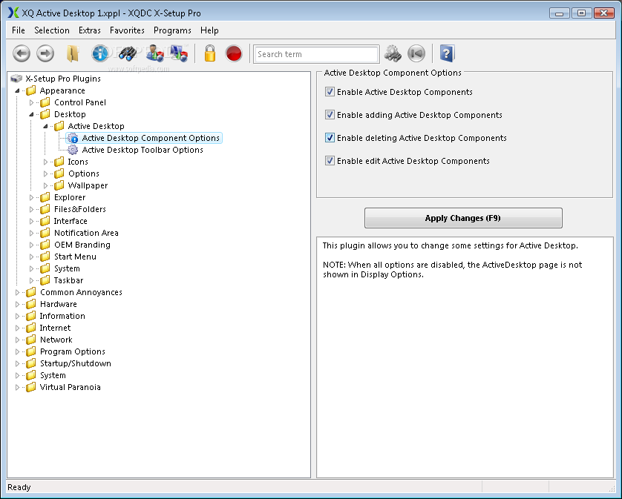Click the red record button icon
The width and height of the screenshot is (622, 499).
tap(234, 53)
